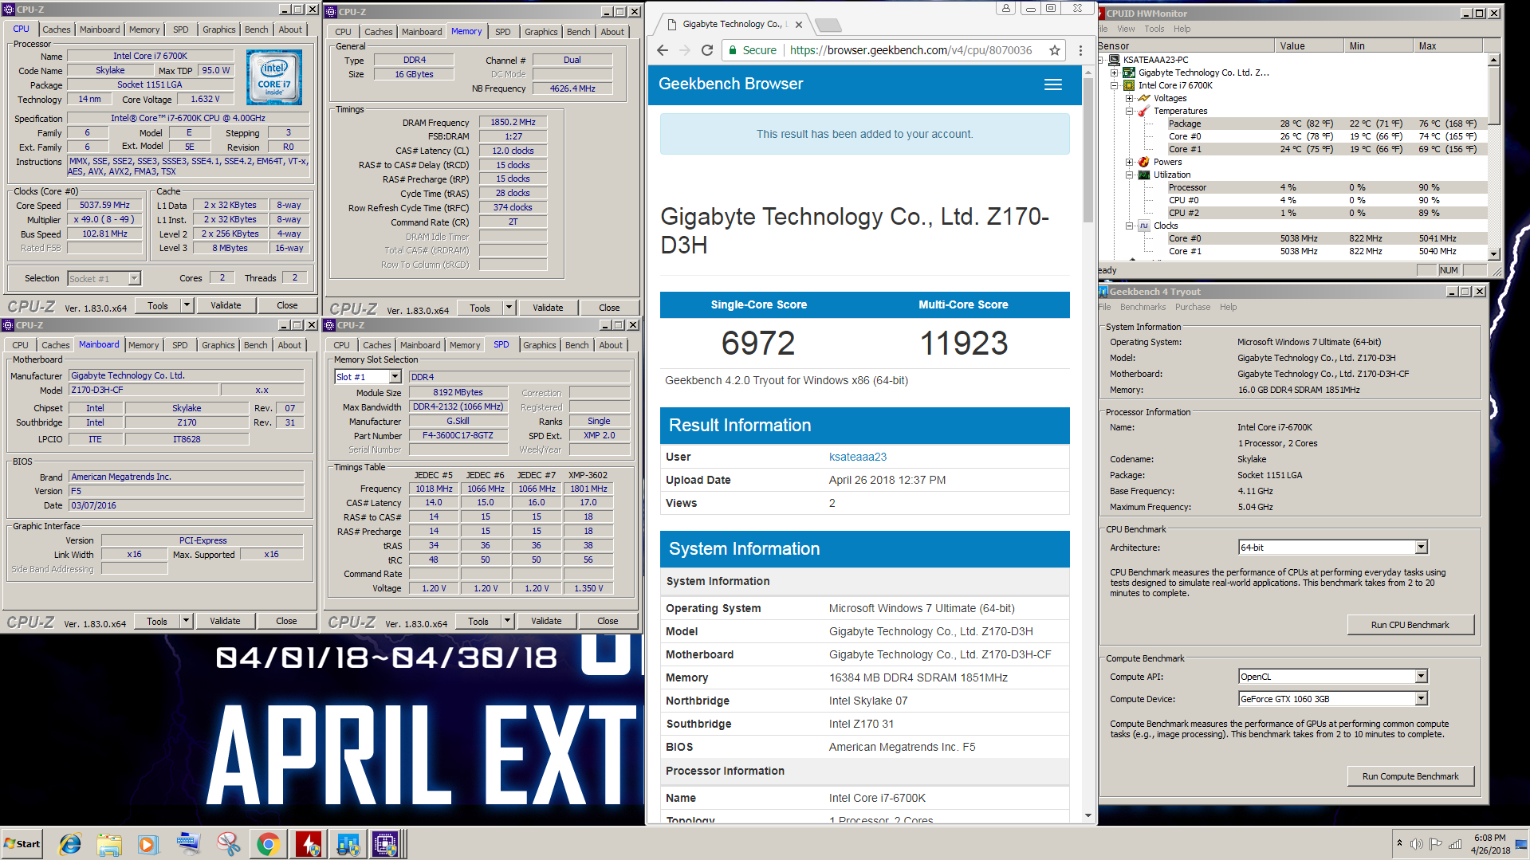Open the Action Center flag icon
The image size is (1530, 860).
pyautogui.click(x=1435, y=844)
